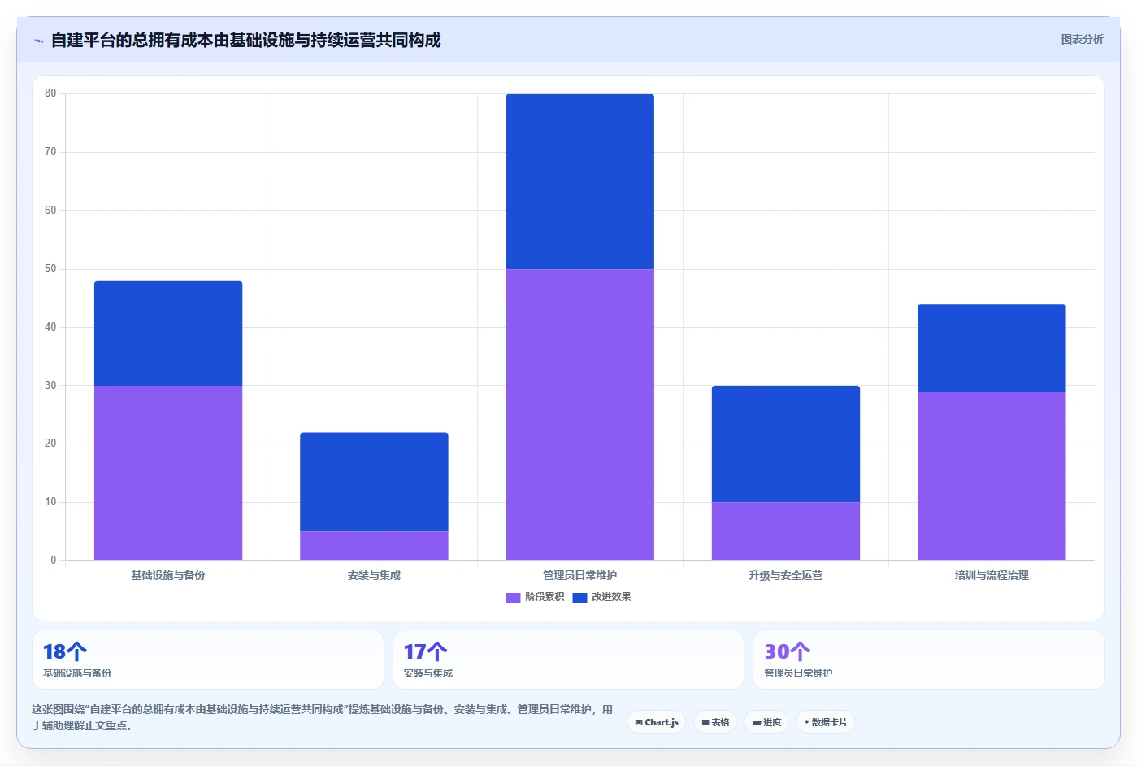The image size is (1137, 766).
Task: Click the 图表分析 label in the header
Action: point(1082,39)
